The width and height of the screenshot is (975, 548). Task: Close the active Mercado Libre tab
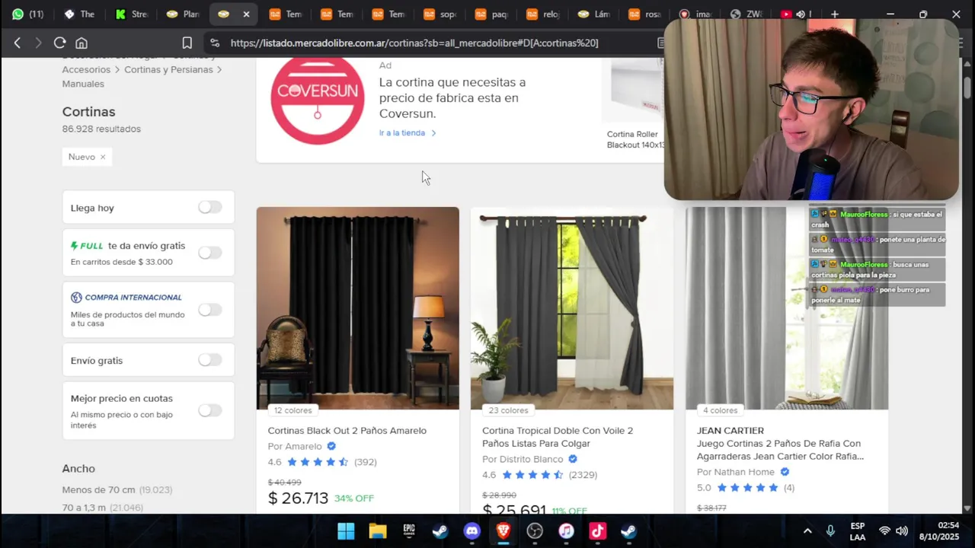click(246, 14)
